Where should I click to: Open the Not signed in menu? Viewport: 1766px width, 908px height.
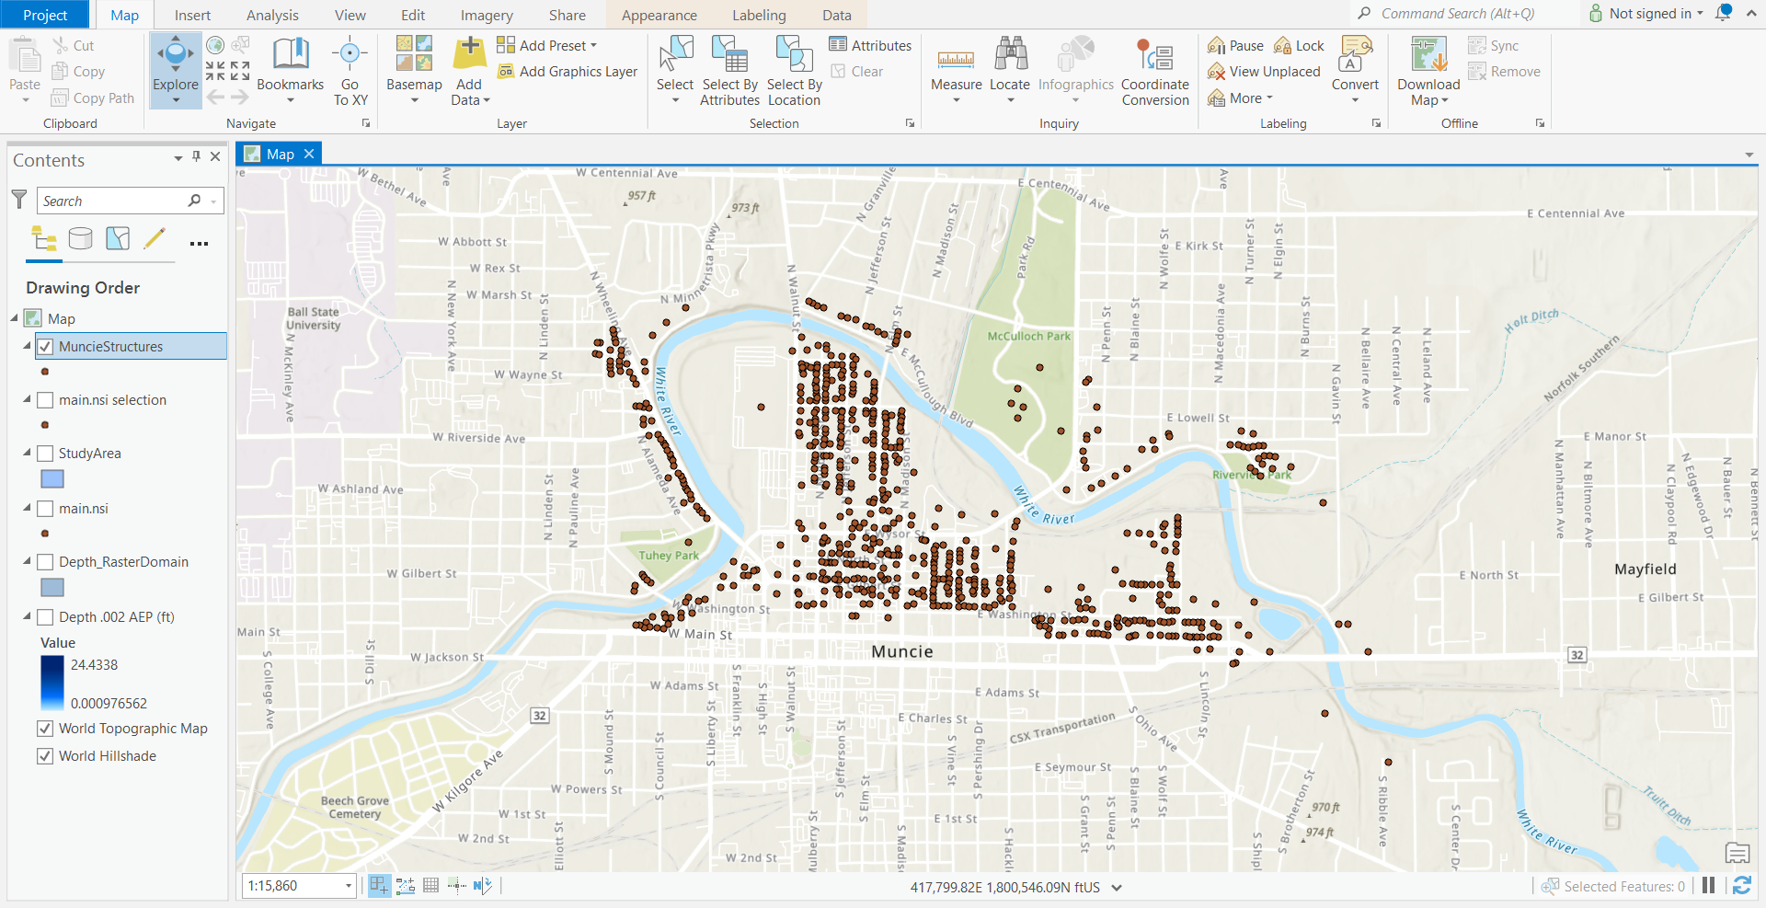coord(1646,13)
